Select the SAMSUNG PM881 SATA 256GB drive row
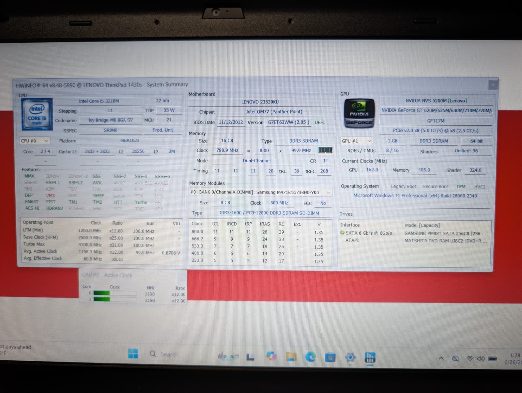This screenshot has width=522, height=393. [414, 233]
